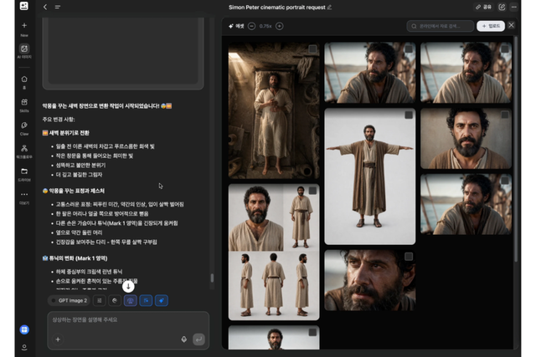Open the man lying in bed thumbnail
Viewport: 536px width, 357px height.
[x=274, y=110]
